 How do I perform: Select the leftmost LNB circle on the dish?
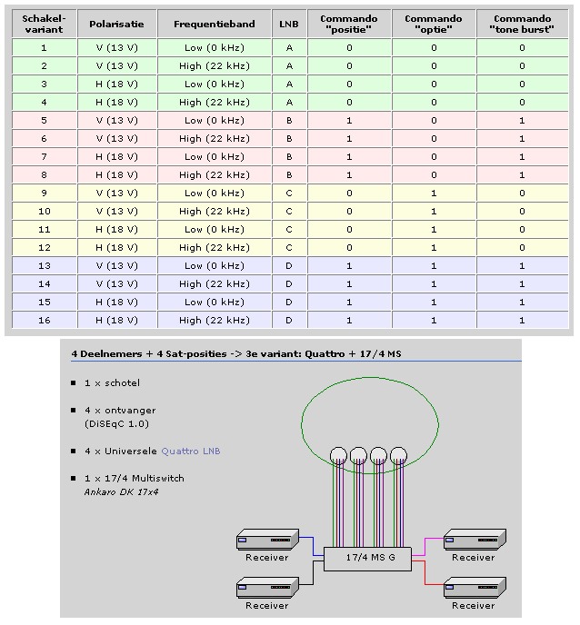click(337, 454)
